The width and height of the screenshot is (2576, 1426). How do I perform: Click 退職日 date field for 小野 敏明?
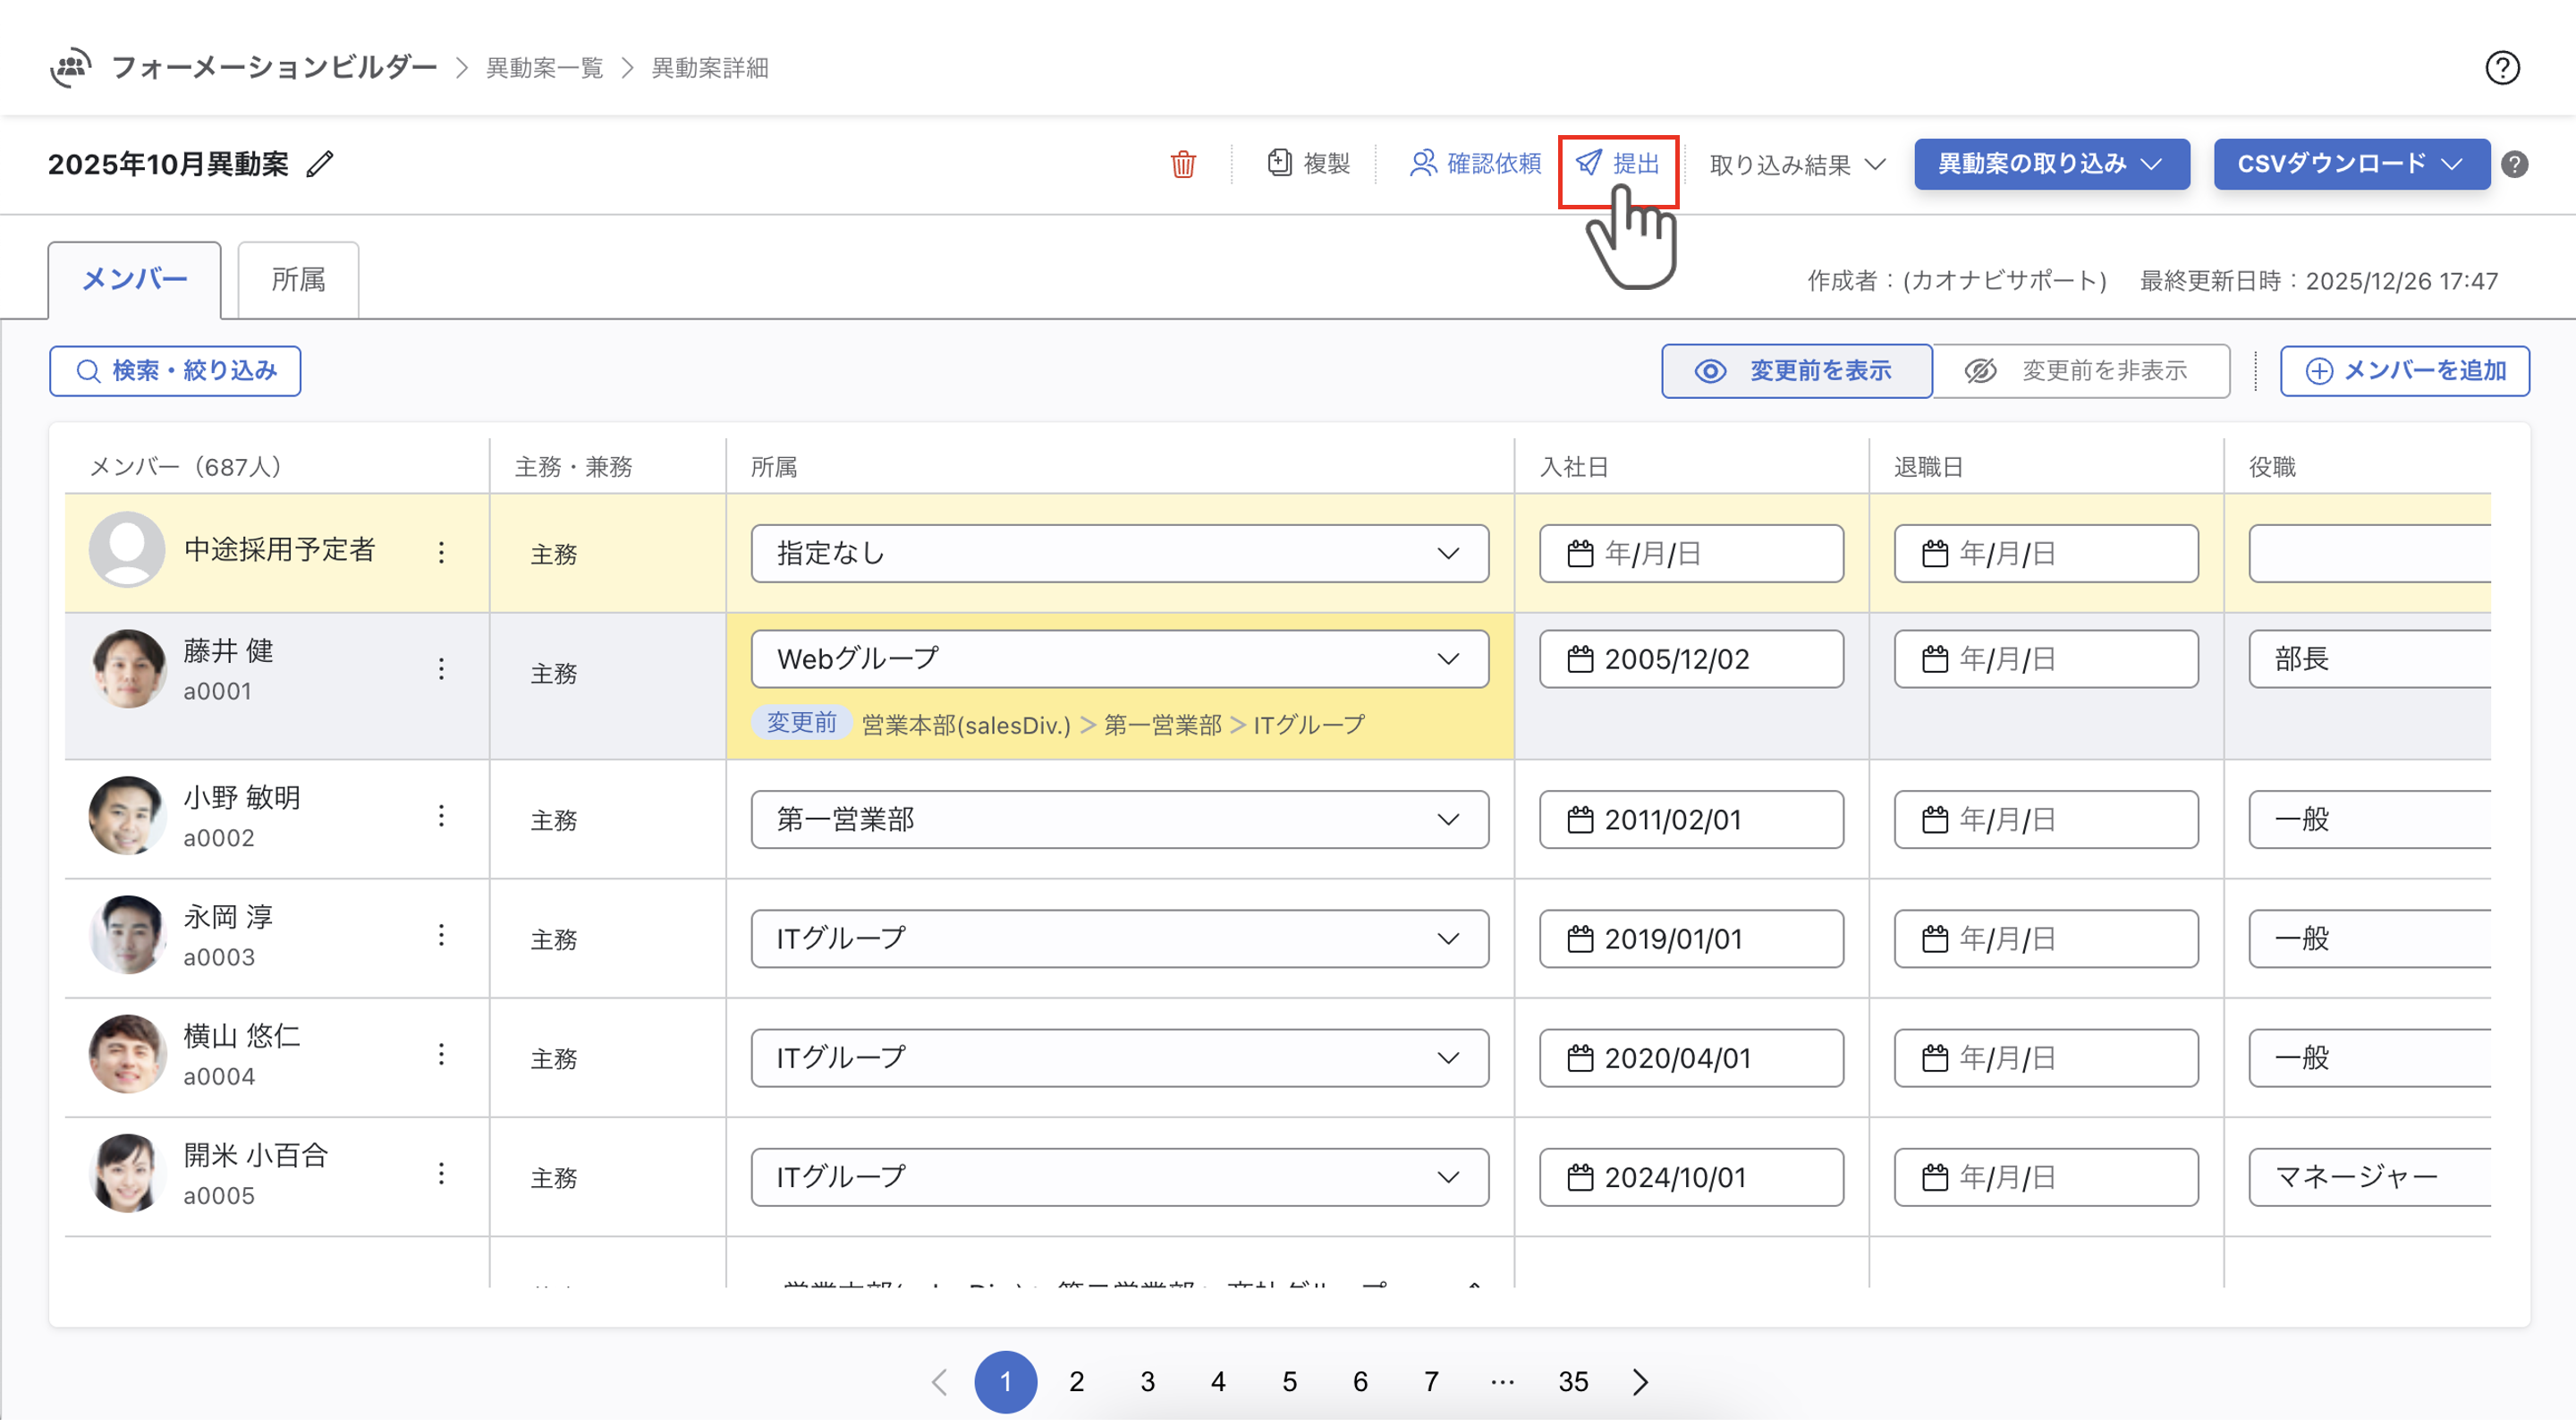pos(2045,820)
